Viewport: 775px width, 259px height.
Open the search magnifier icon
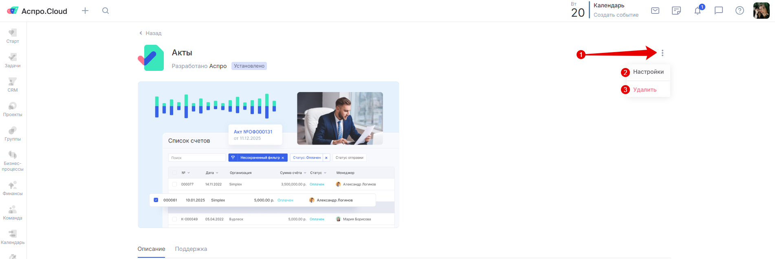[x=106, y=11]
